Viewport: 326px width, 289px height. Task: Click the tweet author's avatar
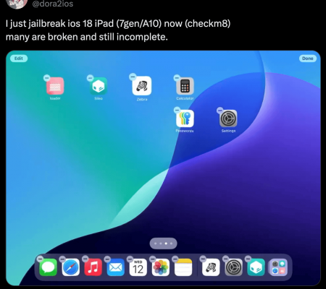(17, 4)
